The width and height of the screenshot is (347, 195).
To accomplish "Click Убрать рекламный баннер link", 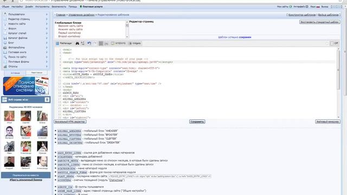I will click(x=25, y=180).
